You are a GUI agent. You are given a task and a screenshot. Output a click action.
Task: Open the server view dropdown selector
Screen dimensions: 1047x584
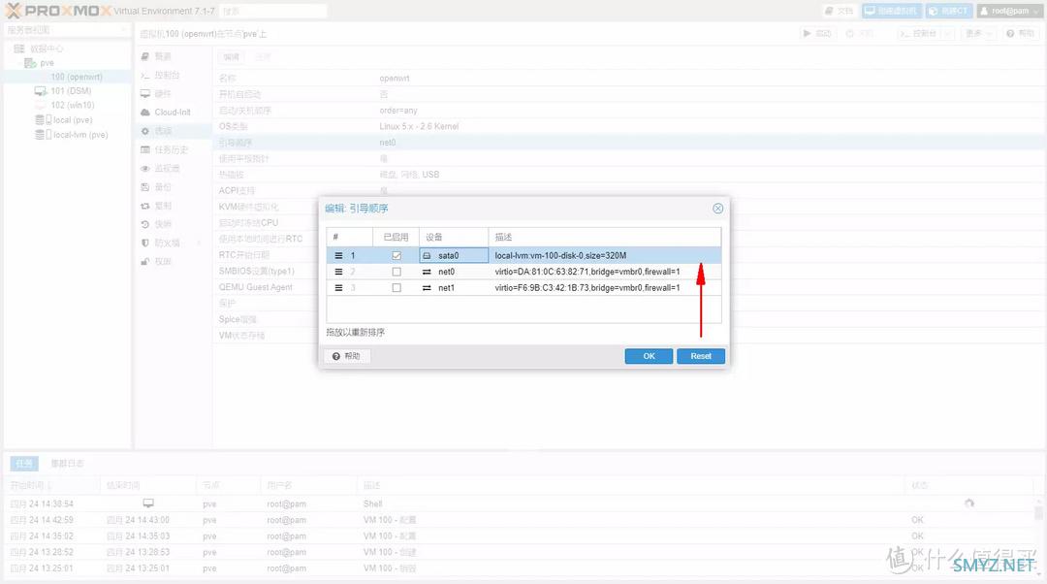[67, 30]
